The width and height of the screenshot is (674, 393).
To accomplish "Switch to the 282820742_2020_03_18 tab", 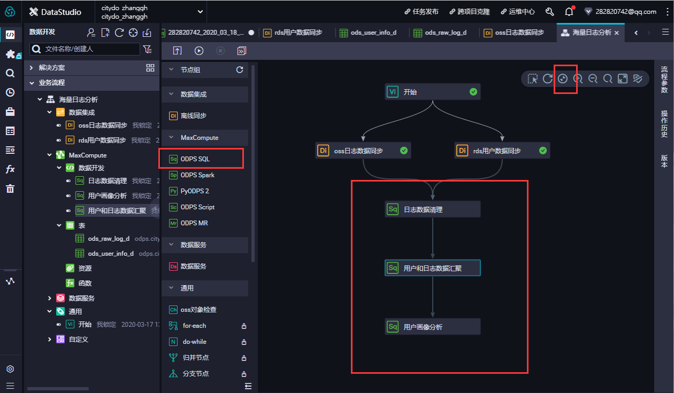I will (x=206, y=33).
